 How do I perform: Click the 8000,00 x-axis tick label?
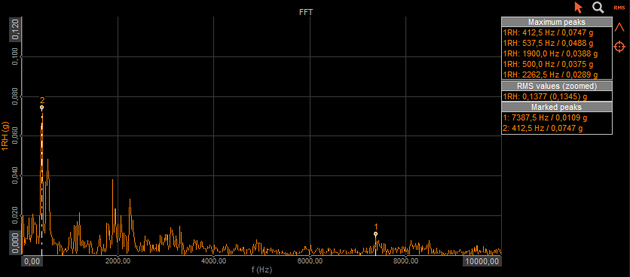pyautogui.click(x=405, y=261)
